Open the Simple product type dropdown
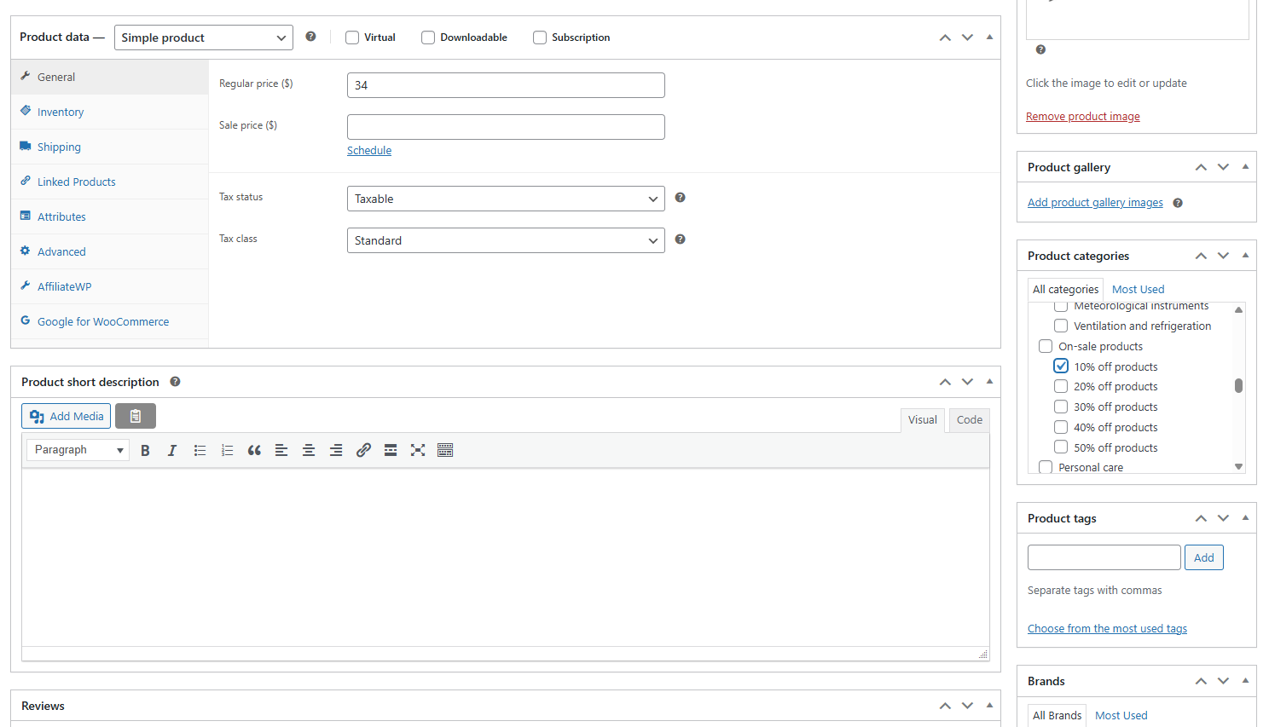 (x=203, y=38)
